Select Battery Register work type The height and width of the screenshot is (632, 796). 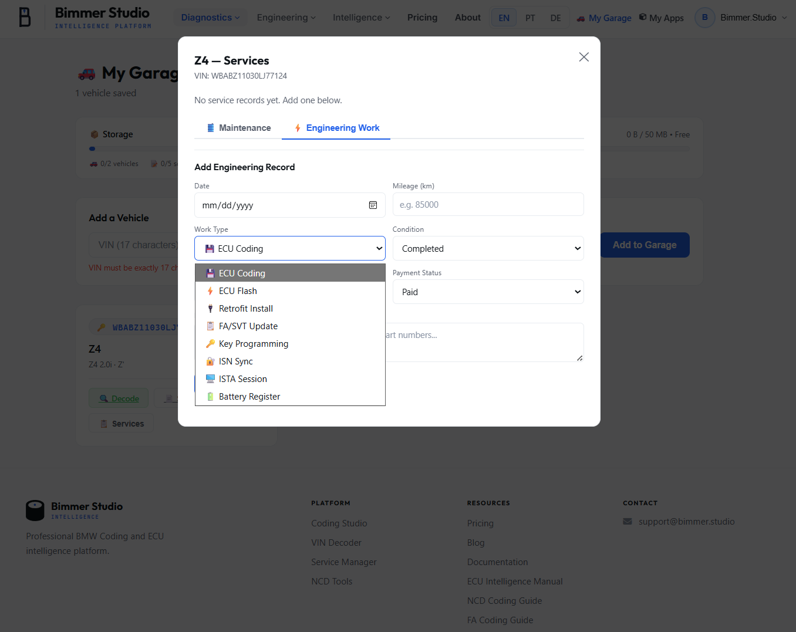click(x=290, y=397)
